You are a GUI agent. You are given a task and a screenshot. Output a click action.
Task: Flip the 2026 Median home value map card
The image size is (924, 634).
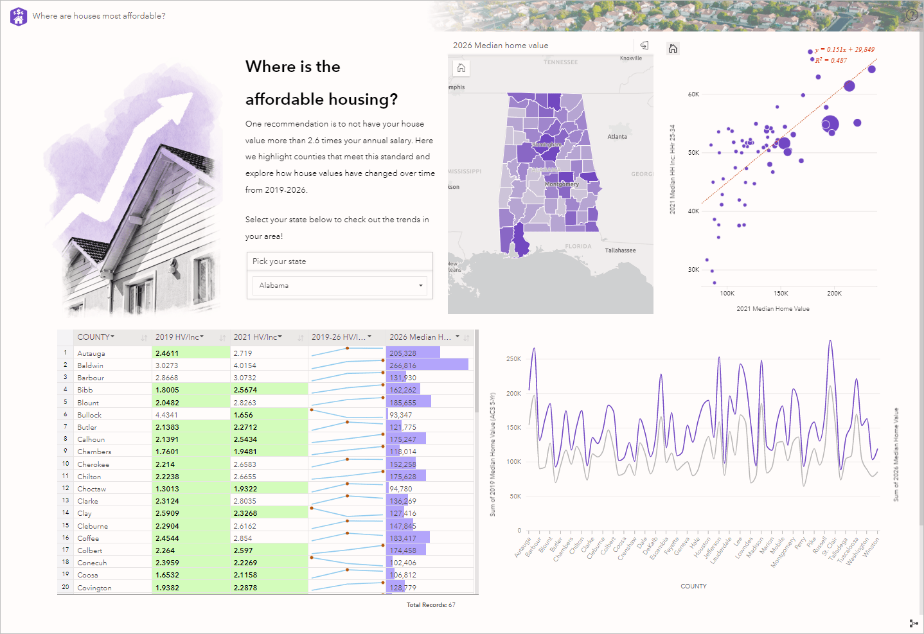click(644, 46)
